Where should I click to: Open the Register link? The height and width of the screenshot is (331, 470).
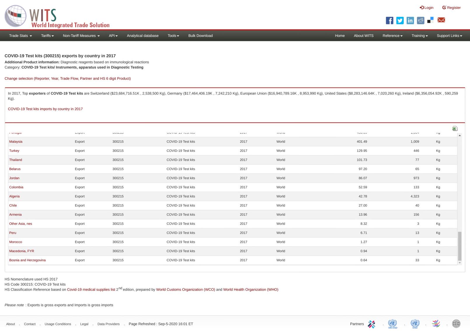(x=452, y=8)
